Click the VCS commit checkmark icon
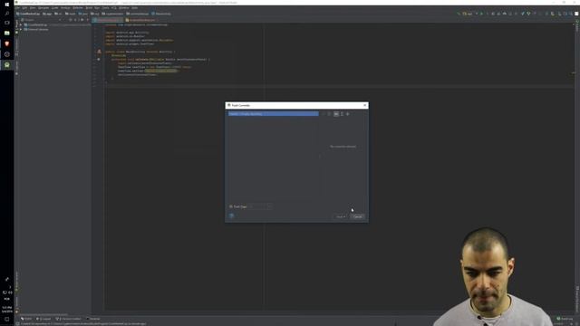 528,14
